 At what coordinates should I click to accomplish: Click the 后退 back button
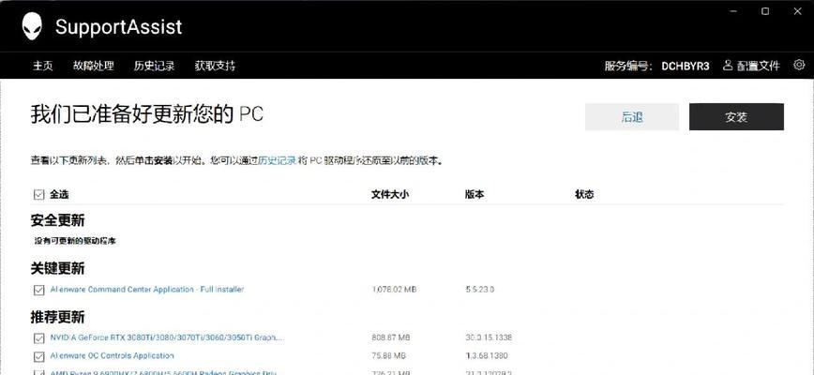(632, 116)
